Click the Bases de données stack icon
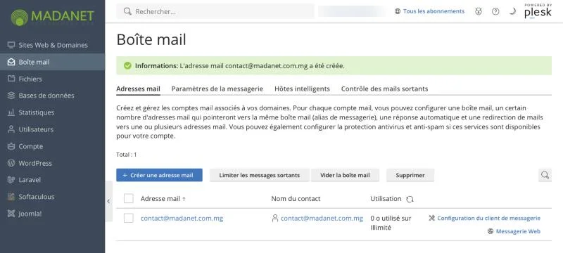The image size is (563, 253). [11, 96]
